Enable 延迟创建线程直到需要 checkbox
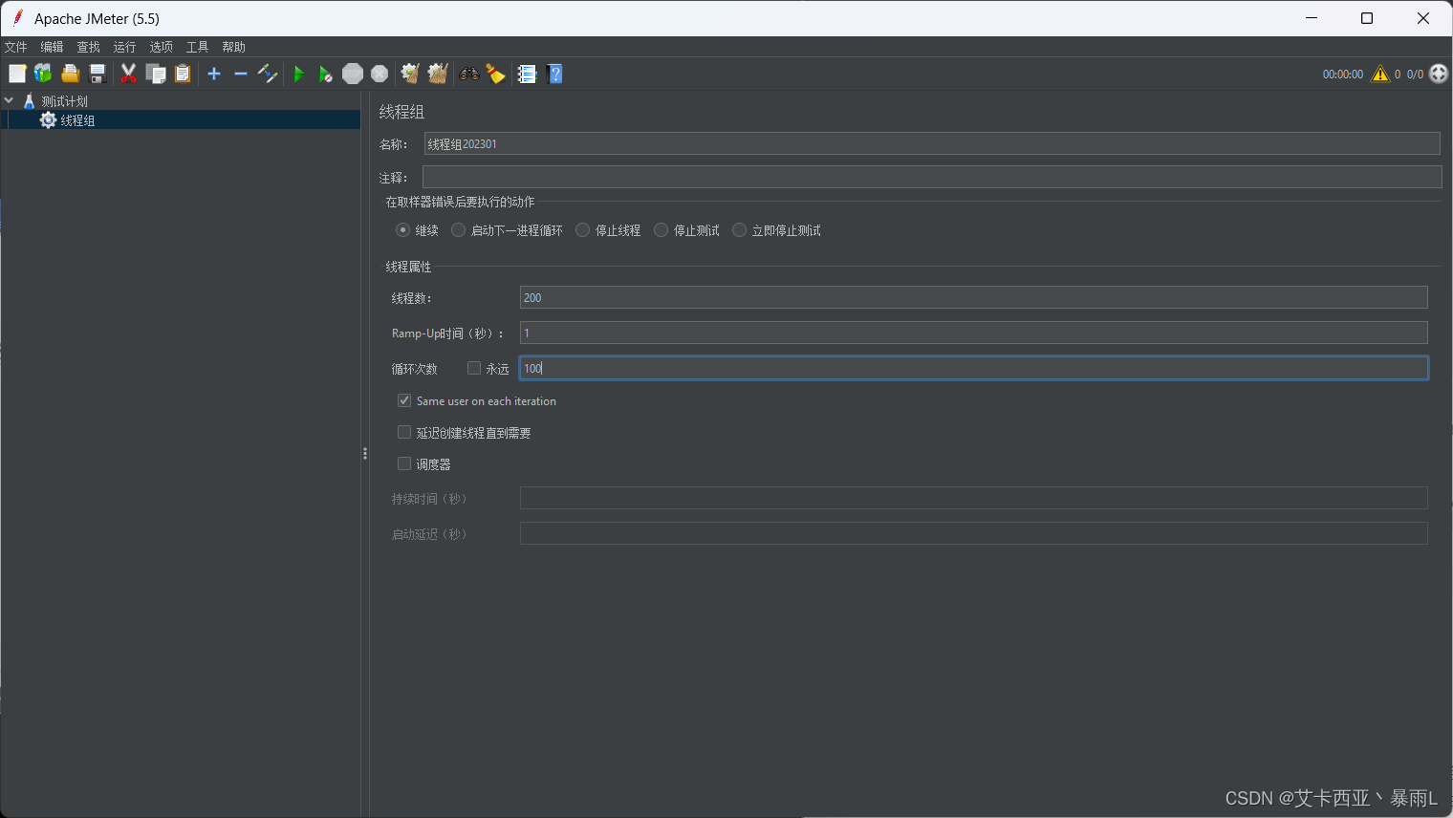The height and width of the screenshot is (818, 1453). pyautogui.click(x=404, y=432)
